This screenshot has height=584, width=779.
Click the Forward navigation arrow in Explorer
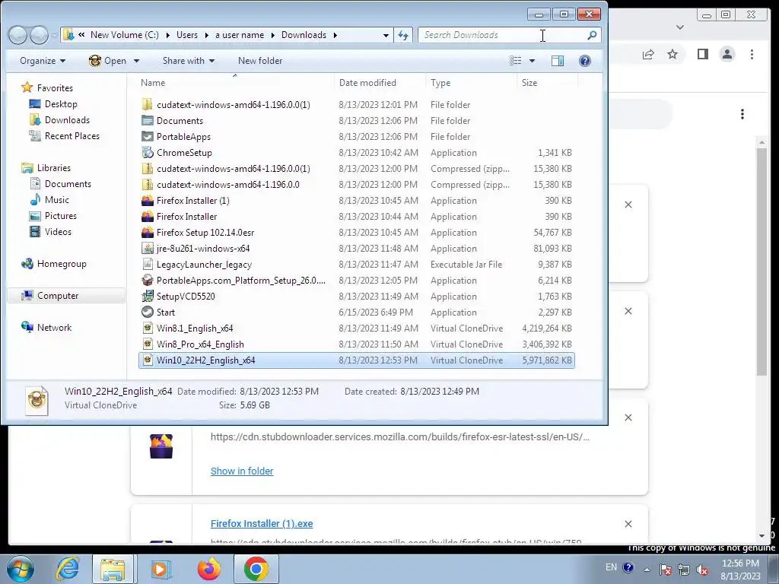click(39, 35)
